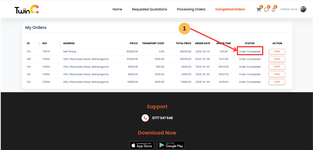The image size is (313, 150).
Task: Click the App Store download badge
Action: 142,145
